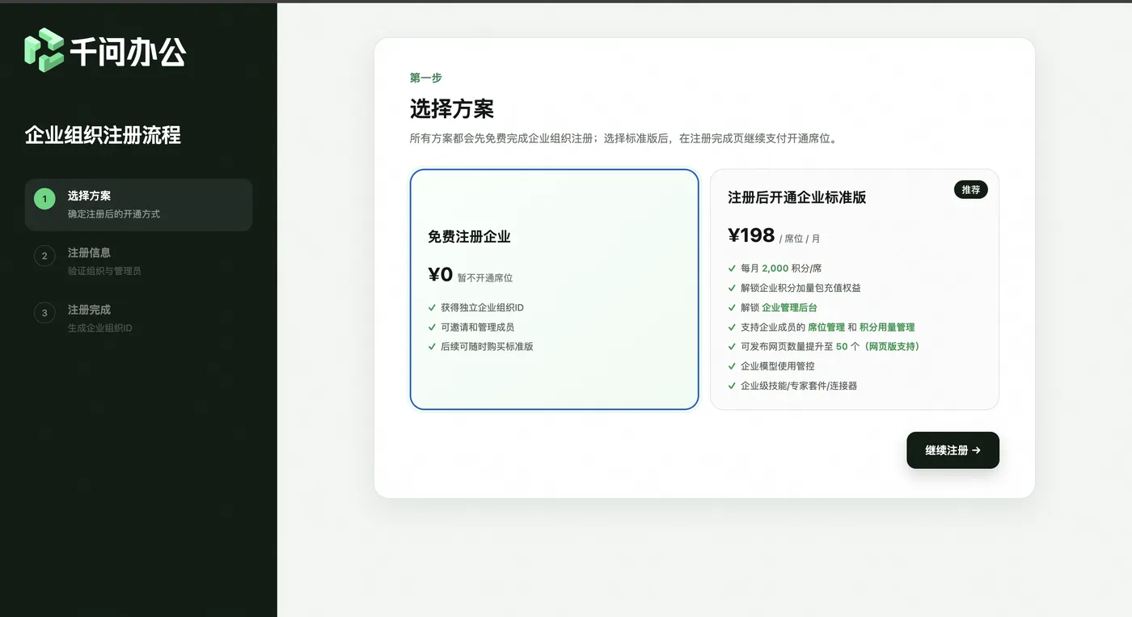
Task: Click checkmark beside 获得独立企业组织ID
Action: click(432, 307)
